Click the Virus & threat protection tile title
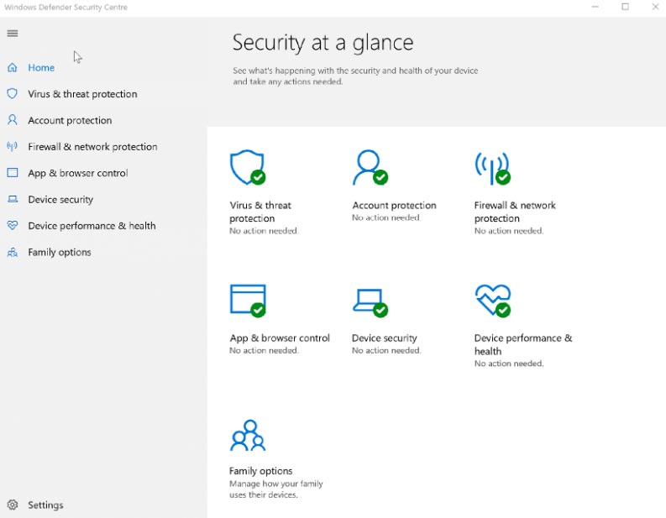This screenshot has width=666, height=518. tap(260, 212)
